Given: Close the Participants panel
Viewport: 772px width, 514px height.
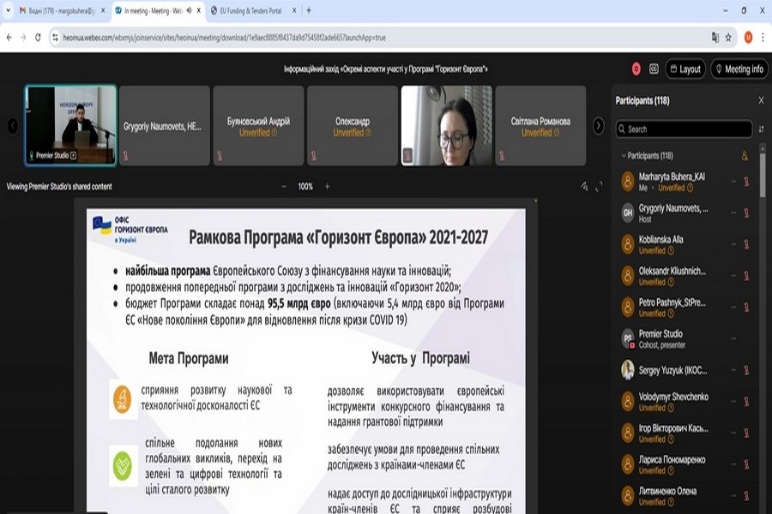Looking at the screenshot, I should 761,100.
